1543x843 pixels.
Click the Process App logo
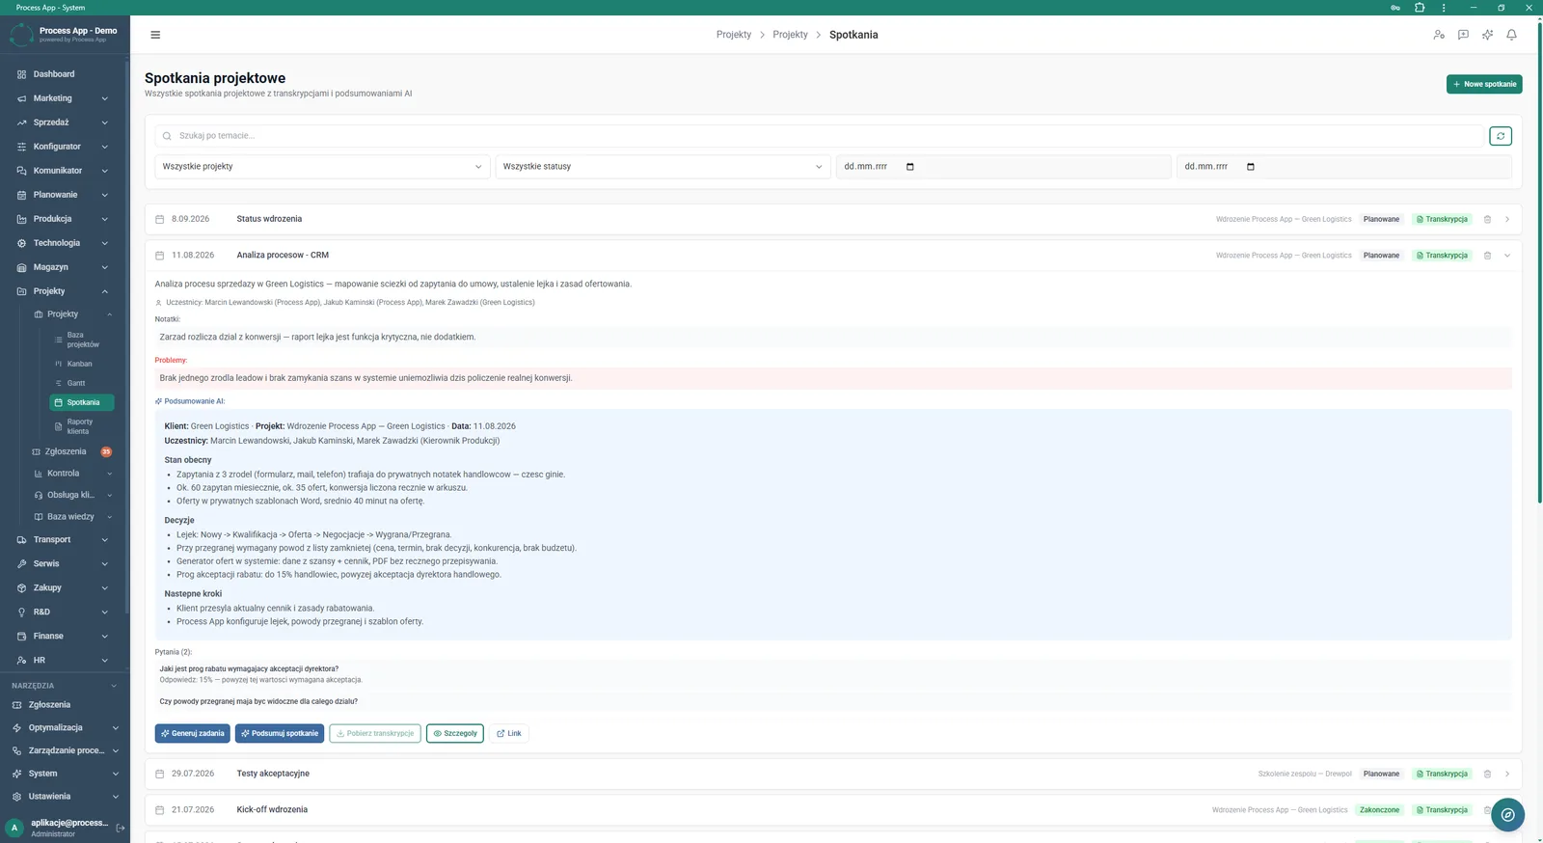click(x=21, y=35)
